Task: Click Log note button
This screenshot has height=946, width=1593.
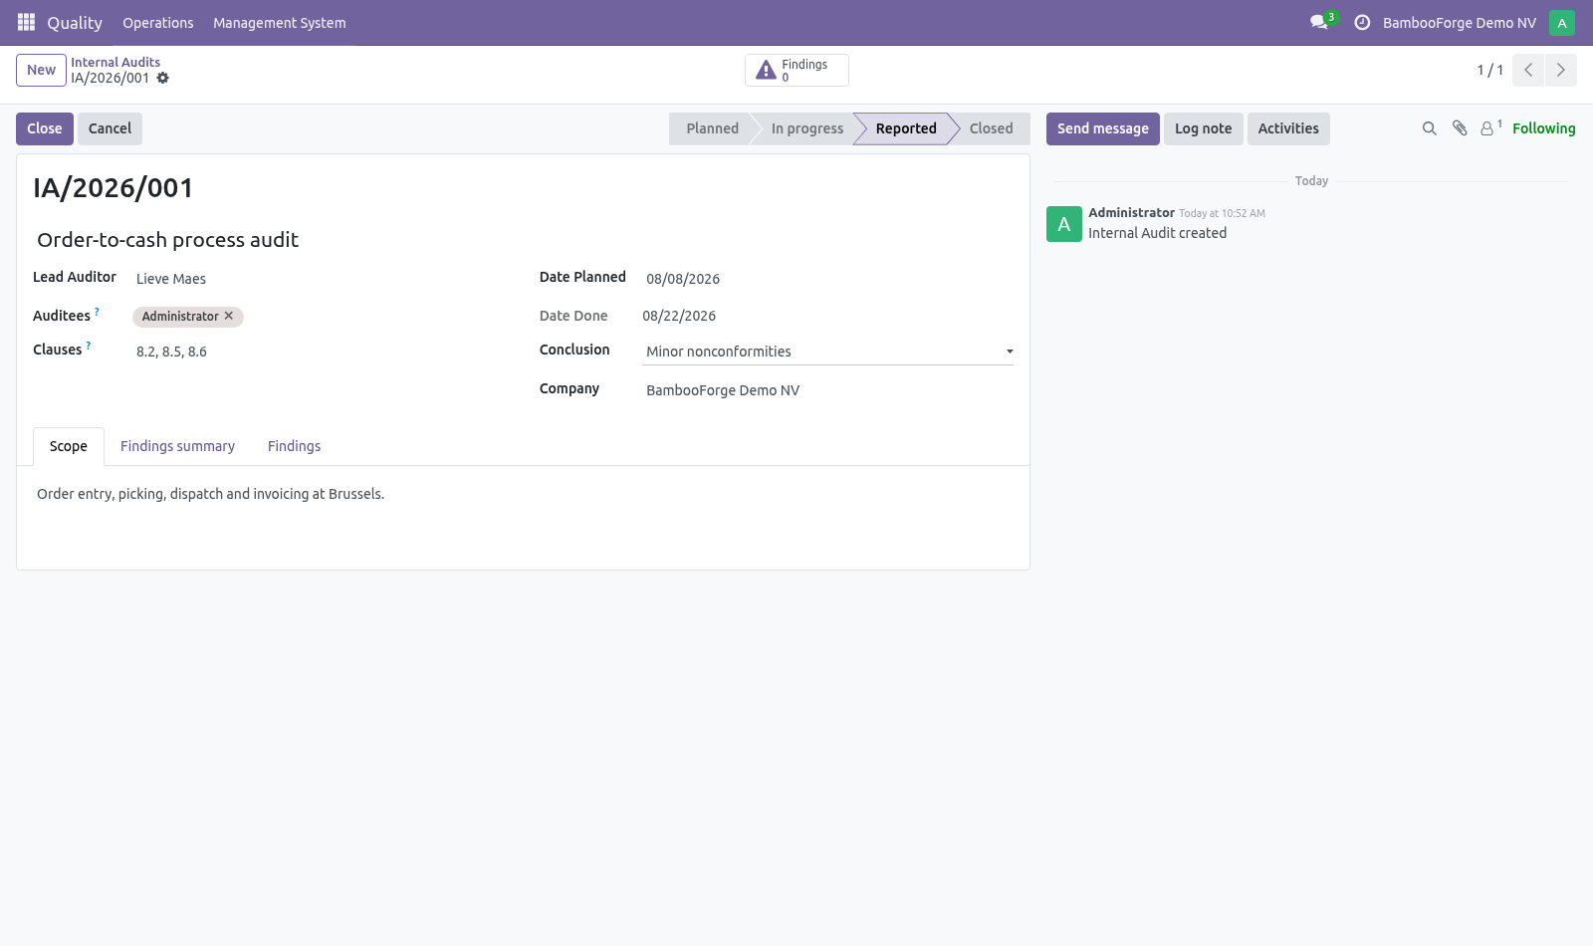Action: [x=1203, y=128]
